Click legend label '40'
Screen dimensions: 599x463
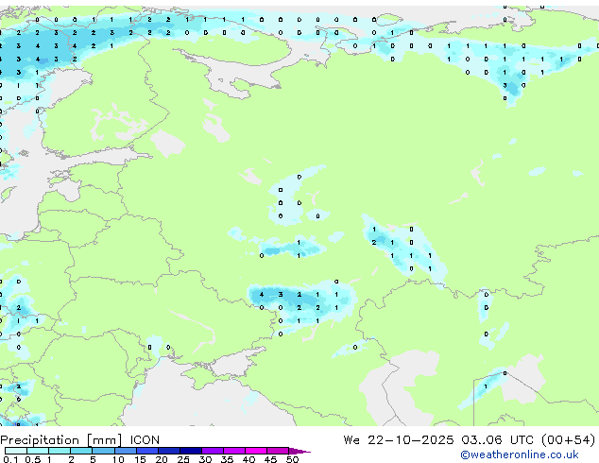click(248, 459)
